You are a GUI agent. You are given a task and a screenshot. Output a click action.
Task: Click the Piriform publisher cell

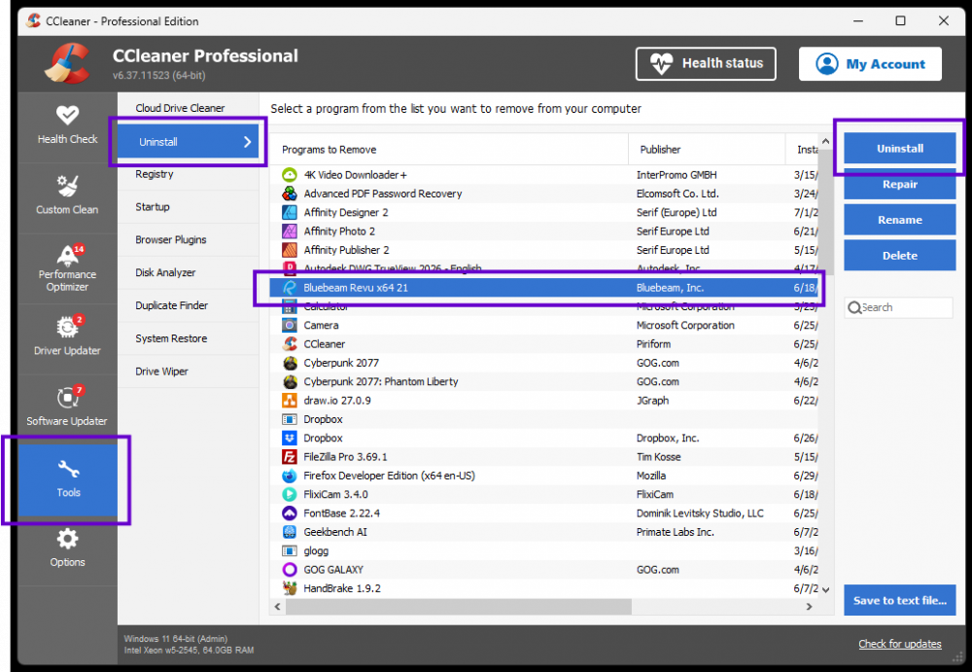(x=653, y=343)
